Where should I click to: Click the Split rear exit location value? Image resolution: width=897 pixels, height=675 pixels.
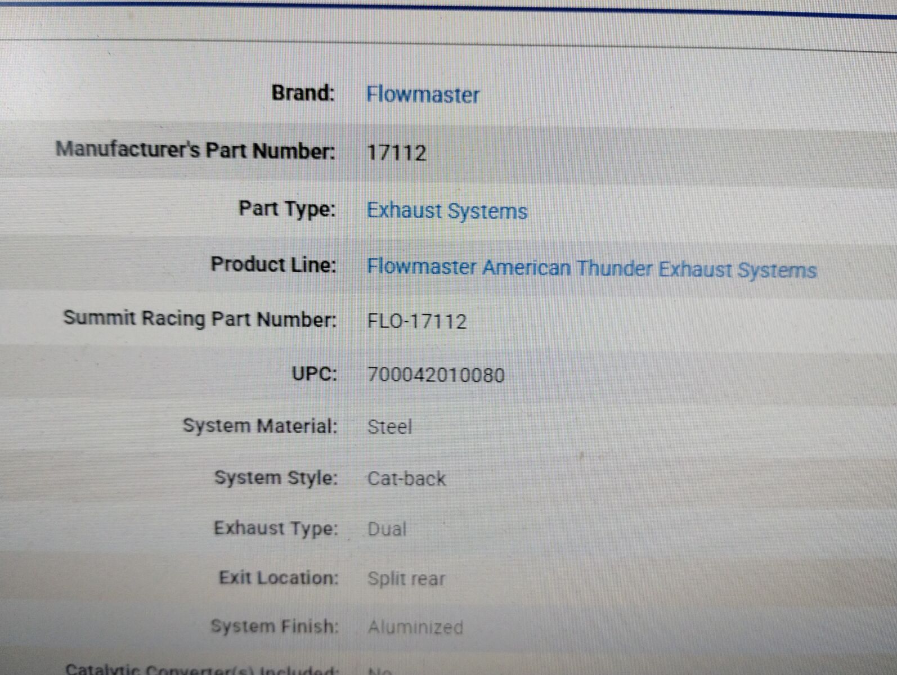click(x=406, y=579)
